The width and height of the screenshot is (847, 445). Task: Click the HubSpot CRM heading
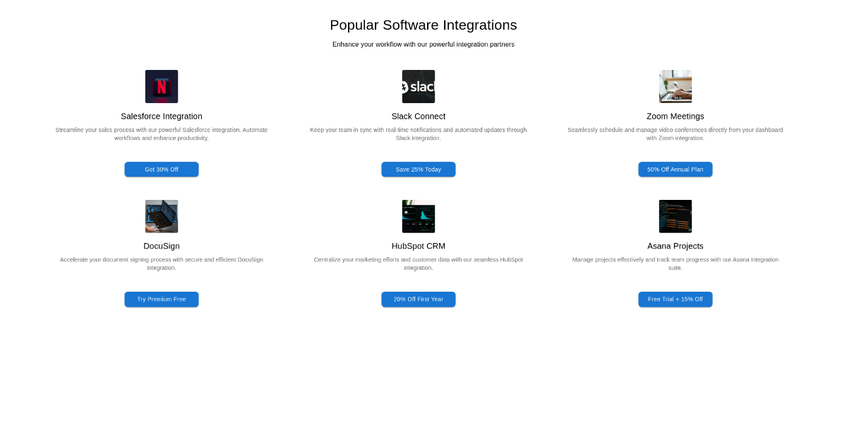419,247
